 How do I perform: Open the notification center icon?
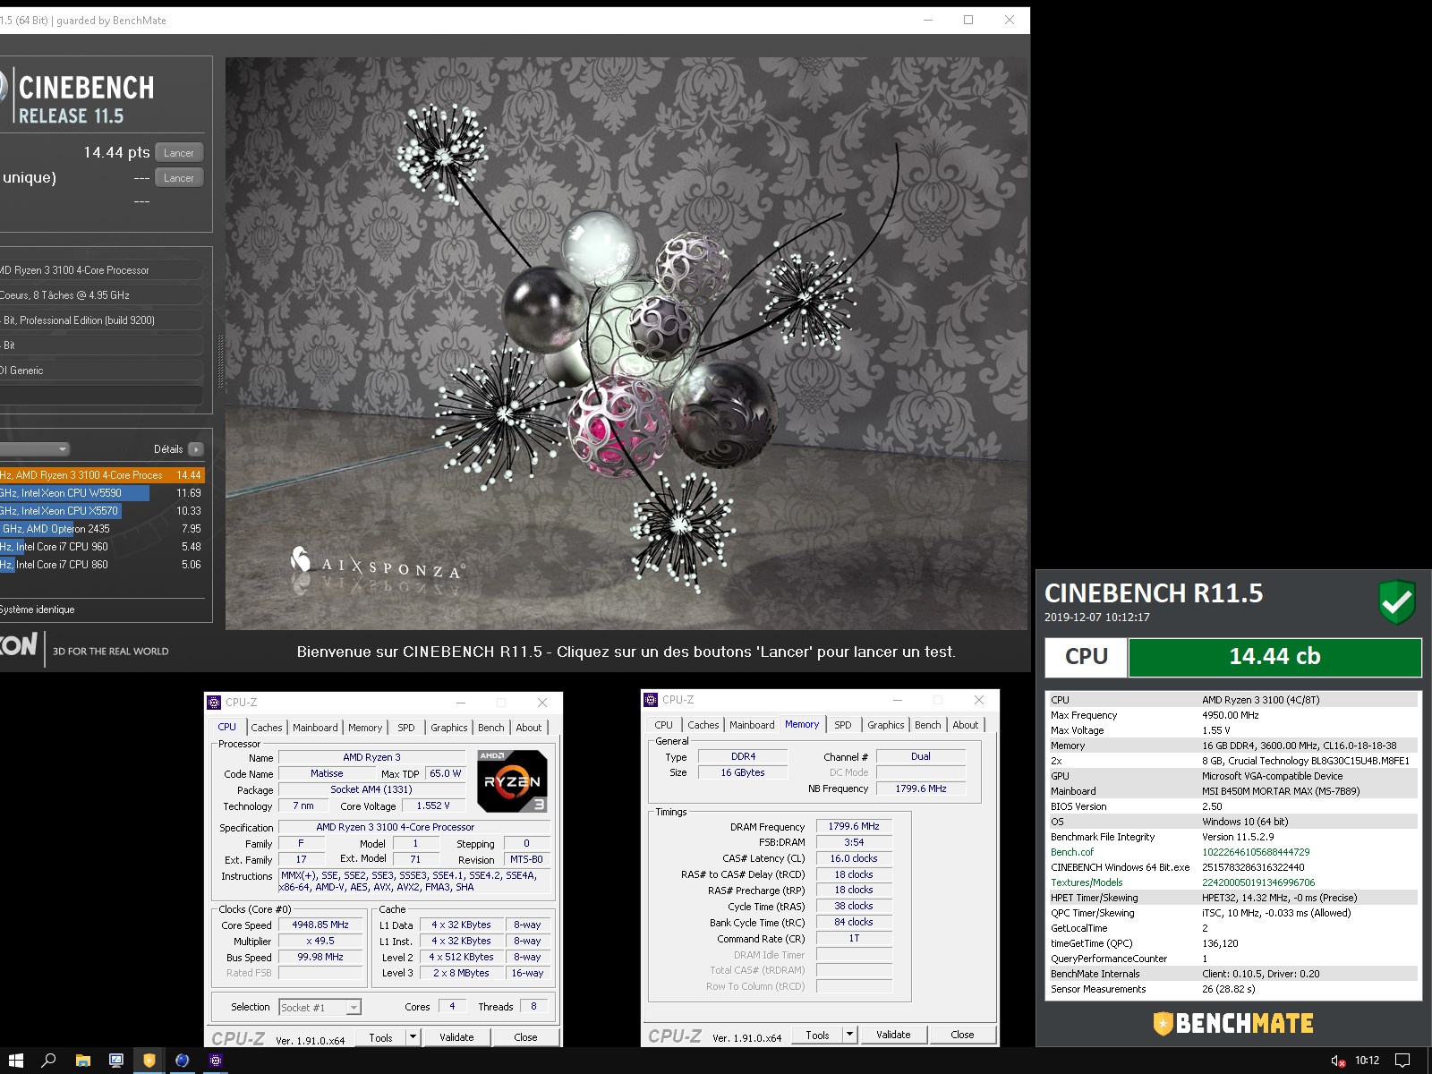[x=1402, y=1061]
